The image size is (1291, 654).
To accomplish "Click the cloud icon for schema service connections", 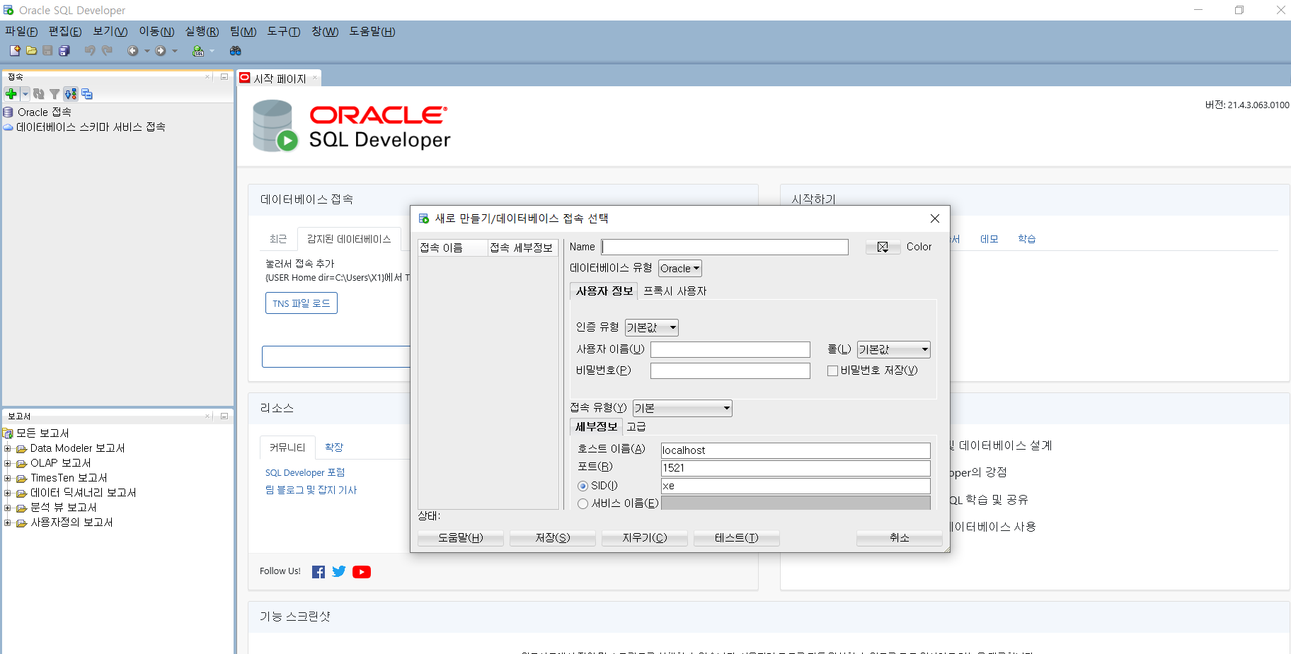I will coord(8,127).
